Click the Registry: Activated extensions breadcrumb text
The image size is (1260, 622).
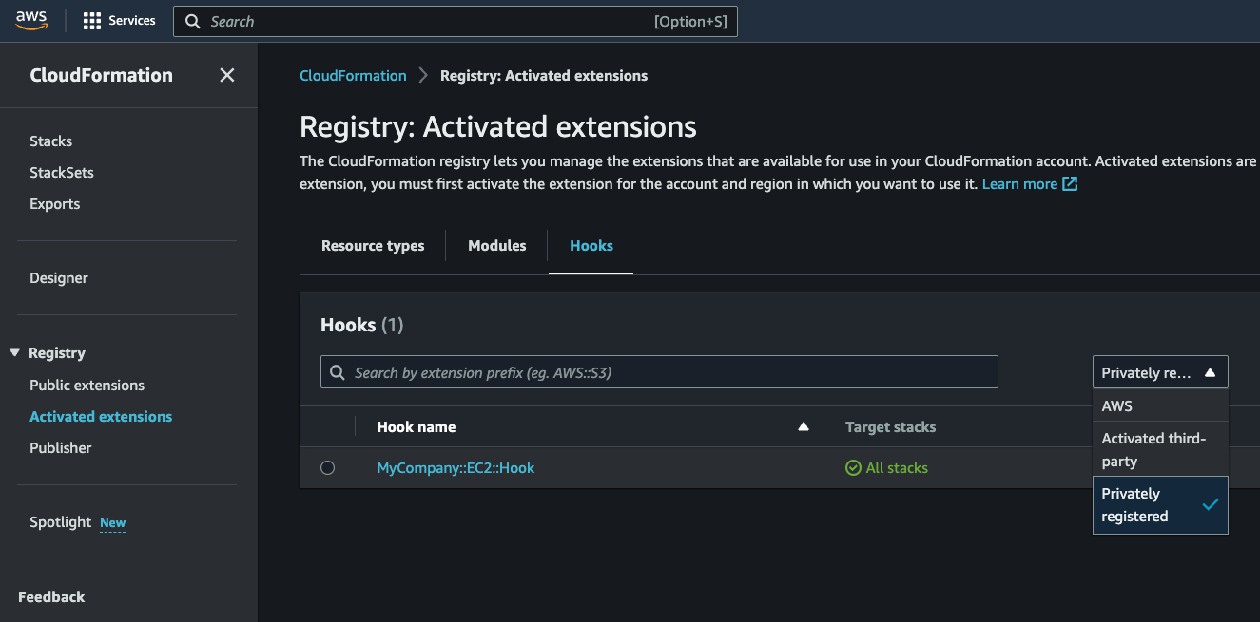tap(544, 75)
